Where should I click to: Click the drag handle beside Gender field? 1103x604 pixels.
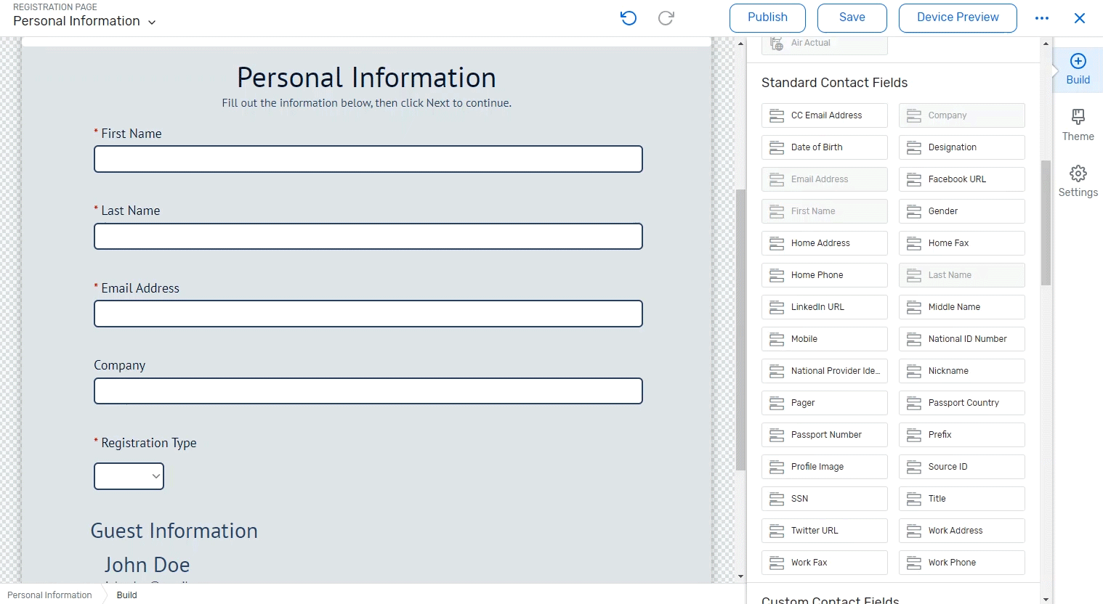pos(913,211)
